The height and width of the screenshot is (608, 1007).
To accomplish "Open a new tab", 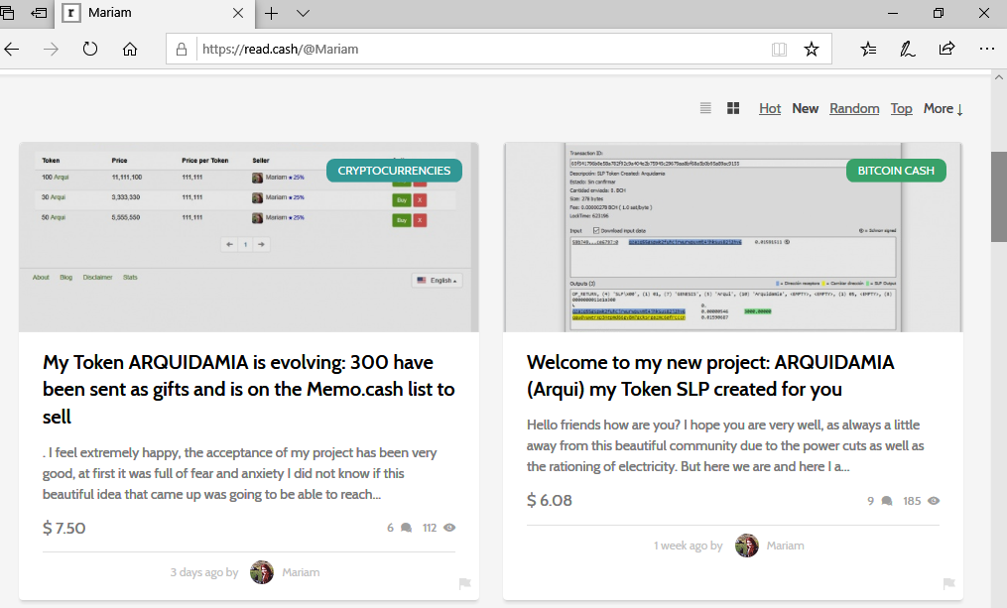I will (272, 13).
